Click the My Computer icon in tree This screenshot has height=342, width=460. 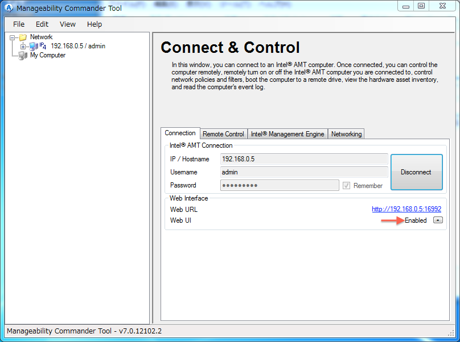point(23,55)
